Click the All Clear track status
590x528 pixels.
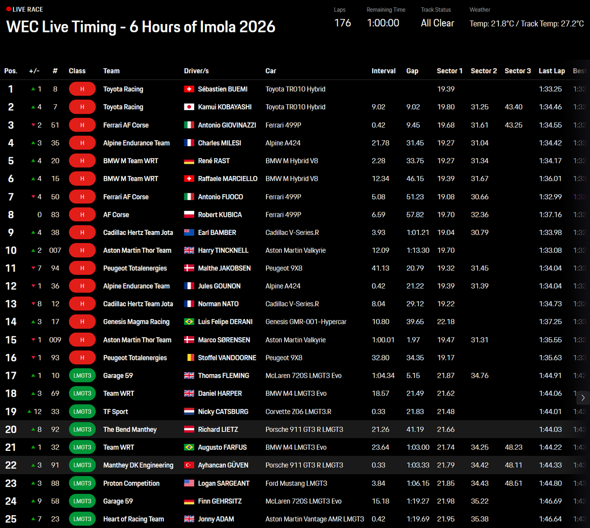[437, 23]
